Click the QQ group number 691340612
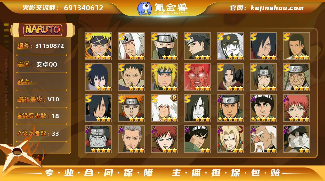The width and height of the screenshot is (325, 181). pos(84,8)
